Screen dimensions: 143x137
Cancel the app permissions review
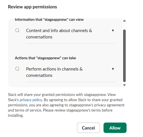[89, 128]
